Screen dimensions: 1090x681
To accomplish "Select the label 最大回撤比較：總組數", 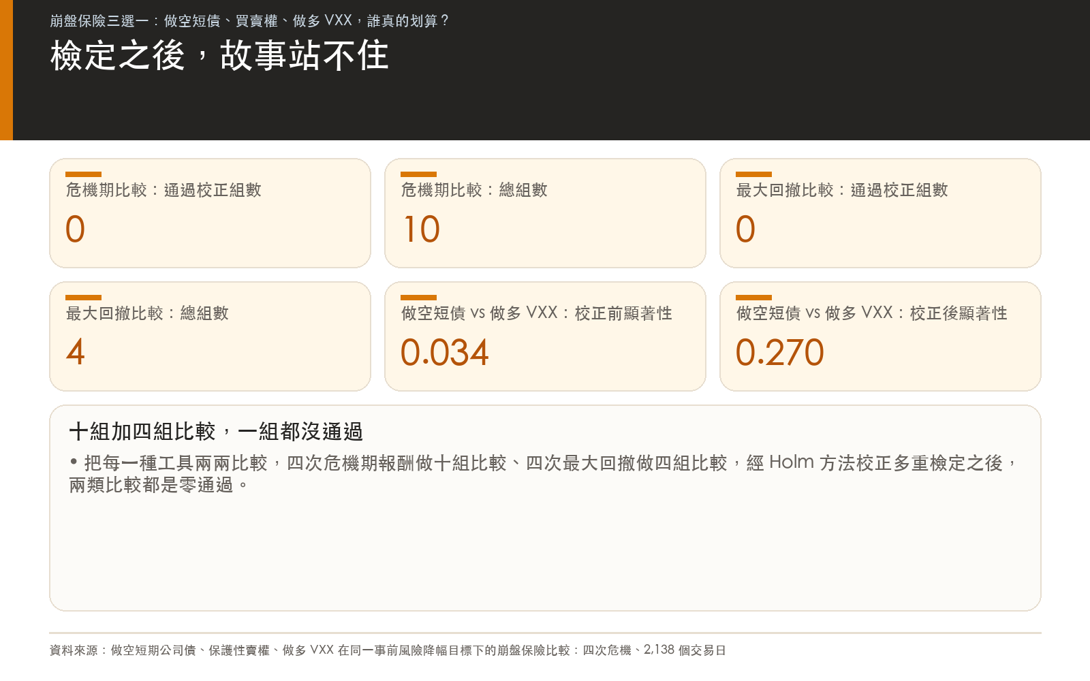I will point(147,313).
